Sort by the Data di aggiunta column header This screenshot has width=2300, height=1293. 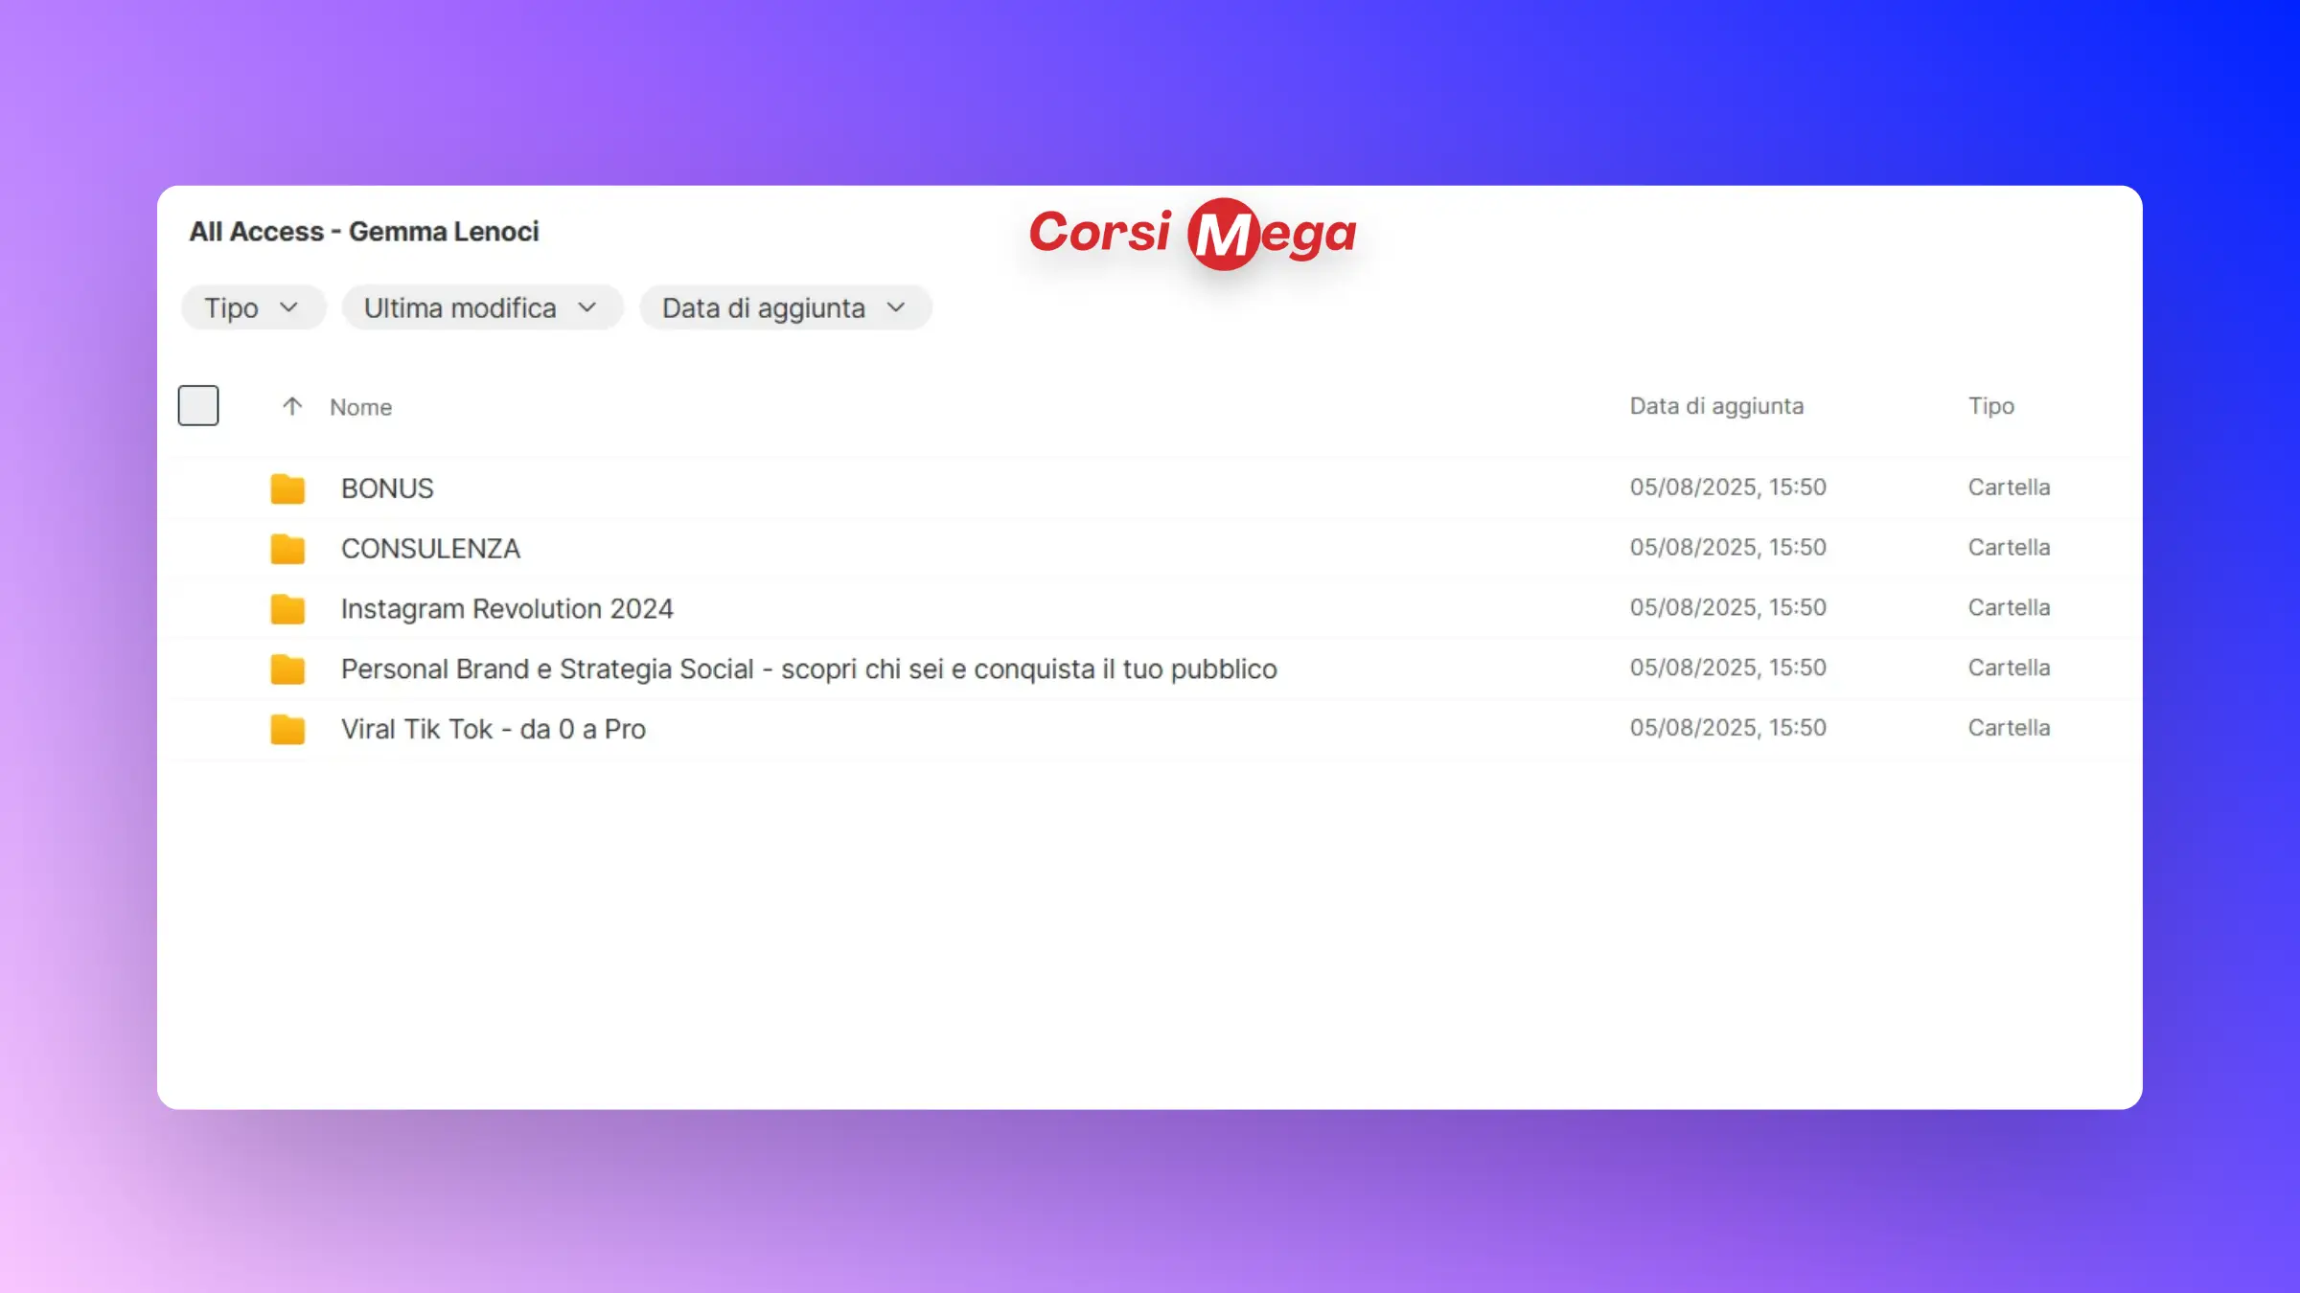click(x=1715, y=406)
